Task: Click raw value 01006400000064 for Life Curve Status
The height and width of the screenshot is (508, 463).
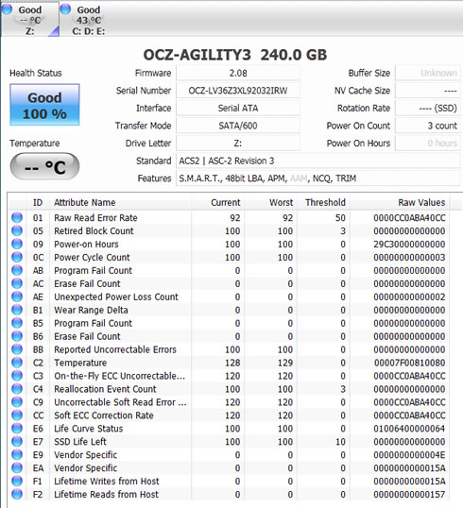Action: point(409,429)
